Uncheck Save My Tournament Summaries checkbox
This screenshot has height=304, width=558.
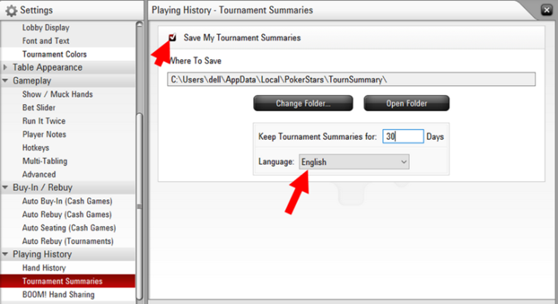click(173, 37)
